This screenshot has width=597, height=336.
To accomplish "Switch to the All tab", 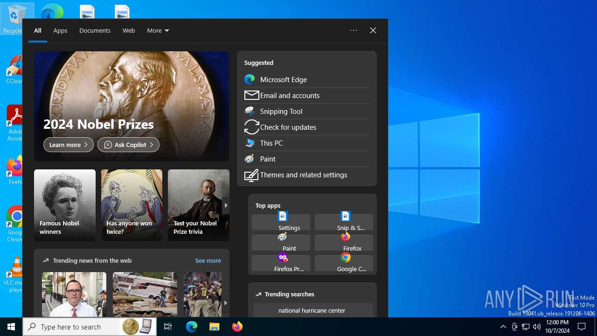I will click(38, 30).
